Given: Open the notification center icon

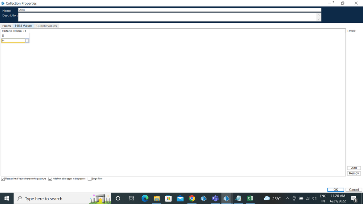Looking at the screenshot, I should click(x=354, y=199).
